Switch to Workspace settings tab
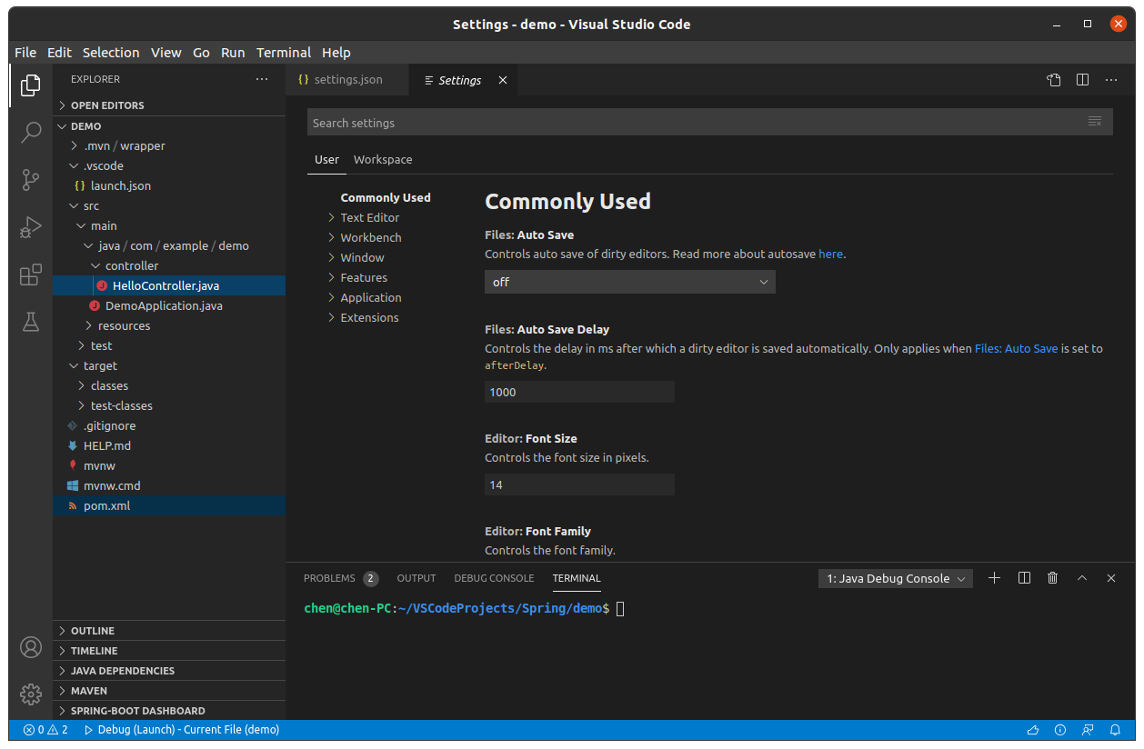The height and width of the screenshot is (749, 1144). [383, 159]
